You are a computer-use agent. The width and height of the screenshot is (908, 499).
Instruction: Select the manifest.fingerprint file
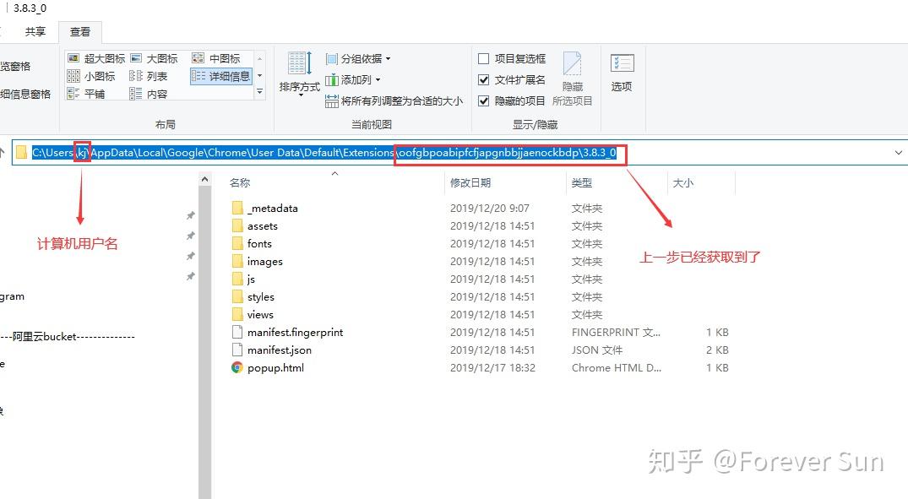(288, 333)
